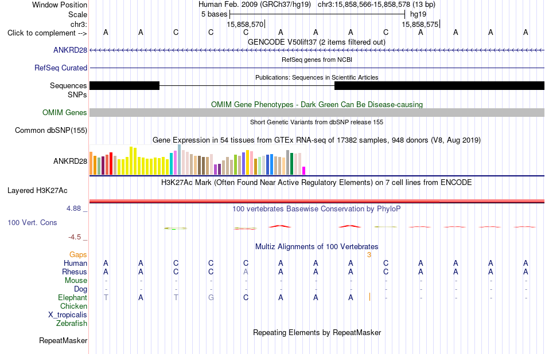Open 'Short Genetic Variants from dbSNP release 155'
This screenshot has height=354, width=545.
pos(317,122)
